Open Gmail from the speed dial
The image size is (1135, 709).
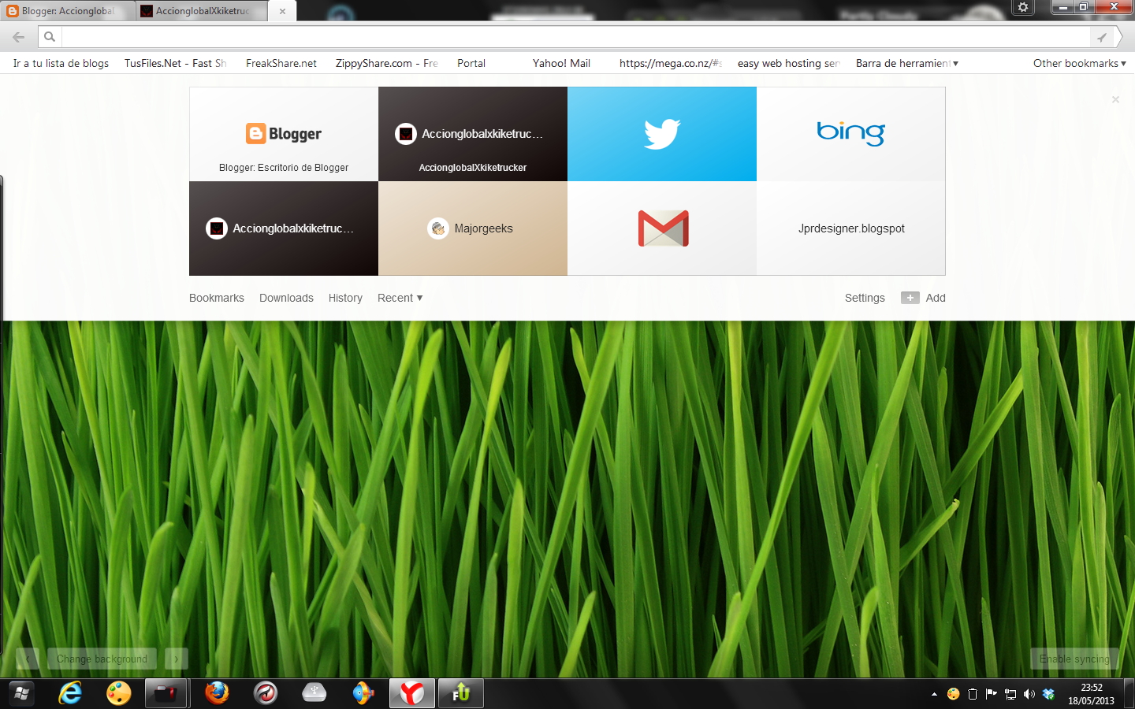coord(662,228)
